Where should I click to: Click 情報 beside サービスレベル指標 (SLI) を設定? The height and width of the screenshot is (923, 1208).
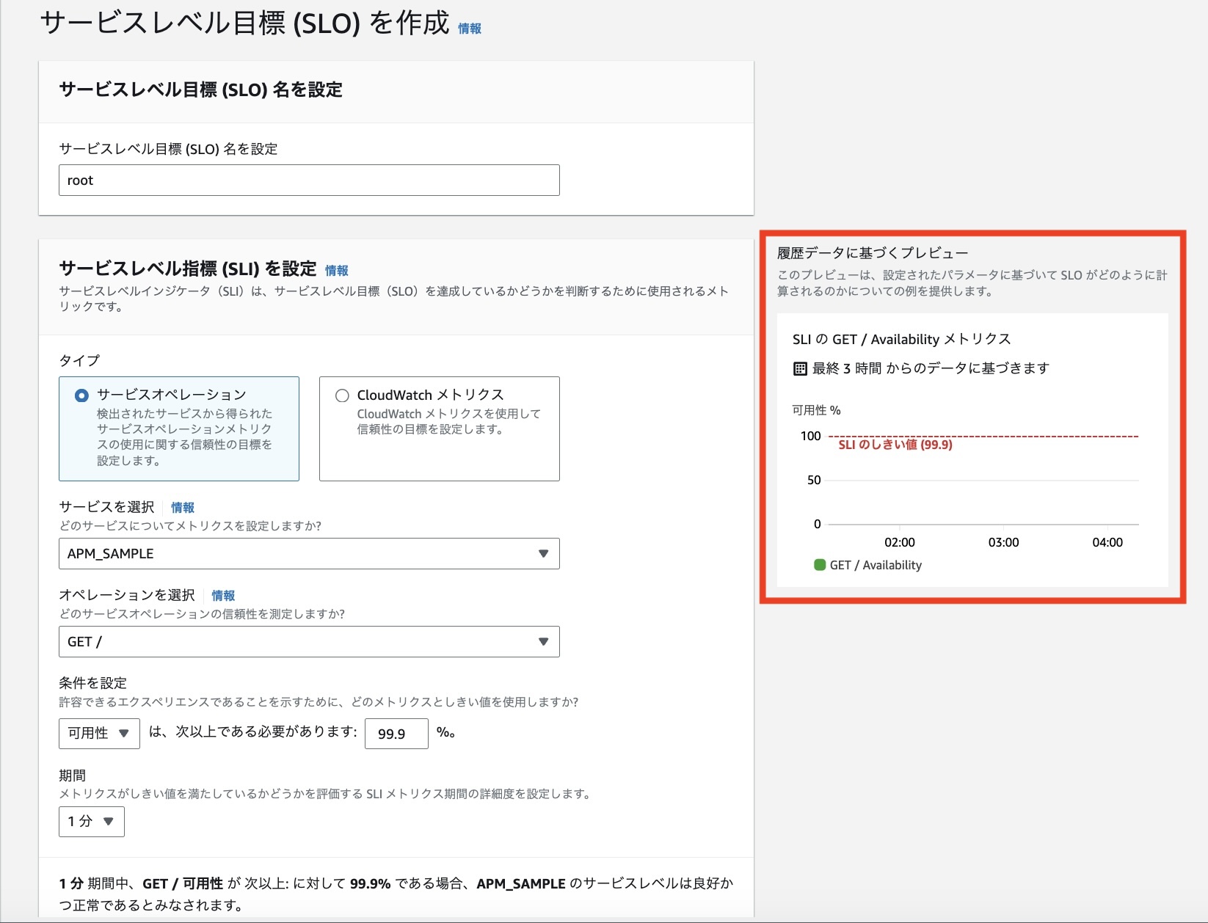pyautogui.click(x=338, y=269)
